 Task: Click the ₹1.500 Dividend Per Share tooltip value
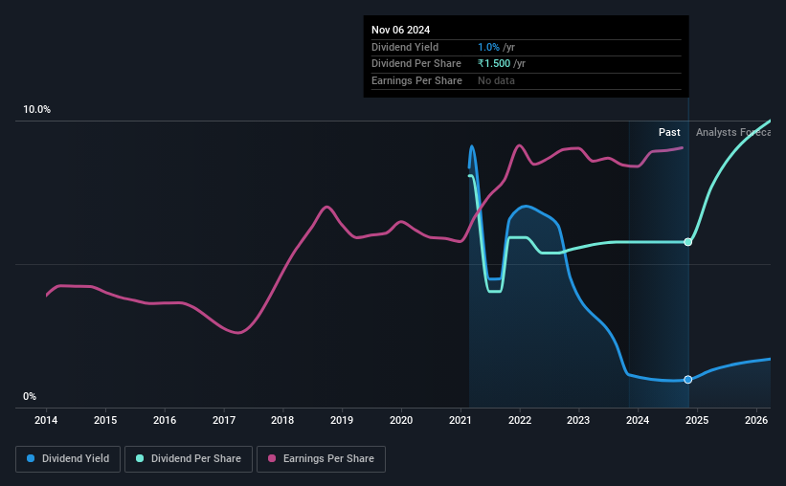click(x=494, y=64)
